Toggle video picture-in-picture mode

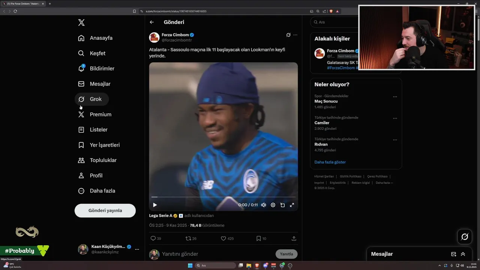click(282, 205)
